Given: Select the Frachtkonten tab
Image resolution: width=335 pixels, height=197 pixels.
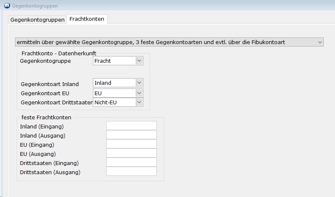Looking at the screenshot, I should coord(87,19).
